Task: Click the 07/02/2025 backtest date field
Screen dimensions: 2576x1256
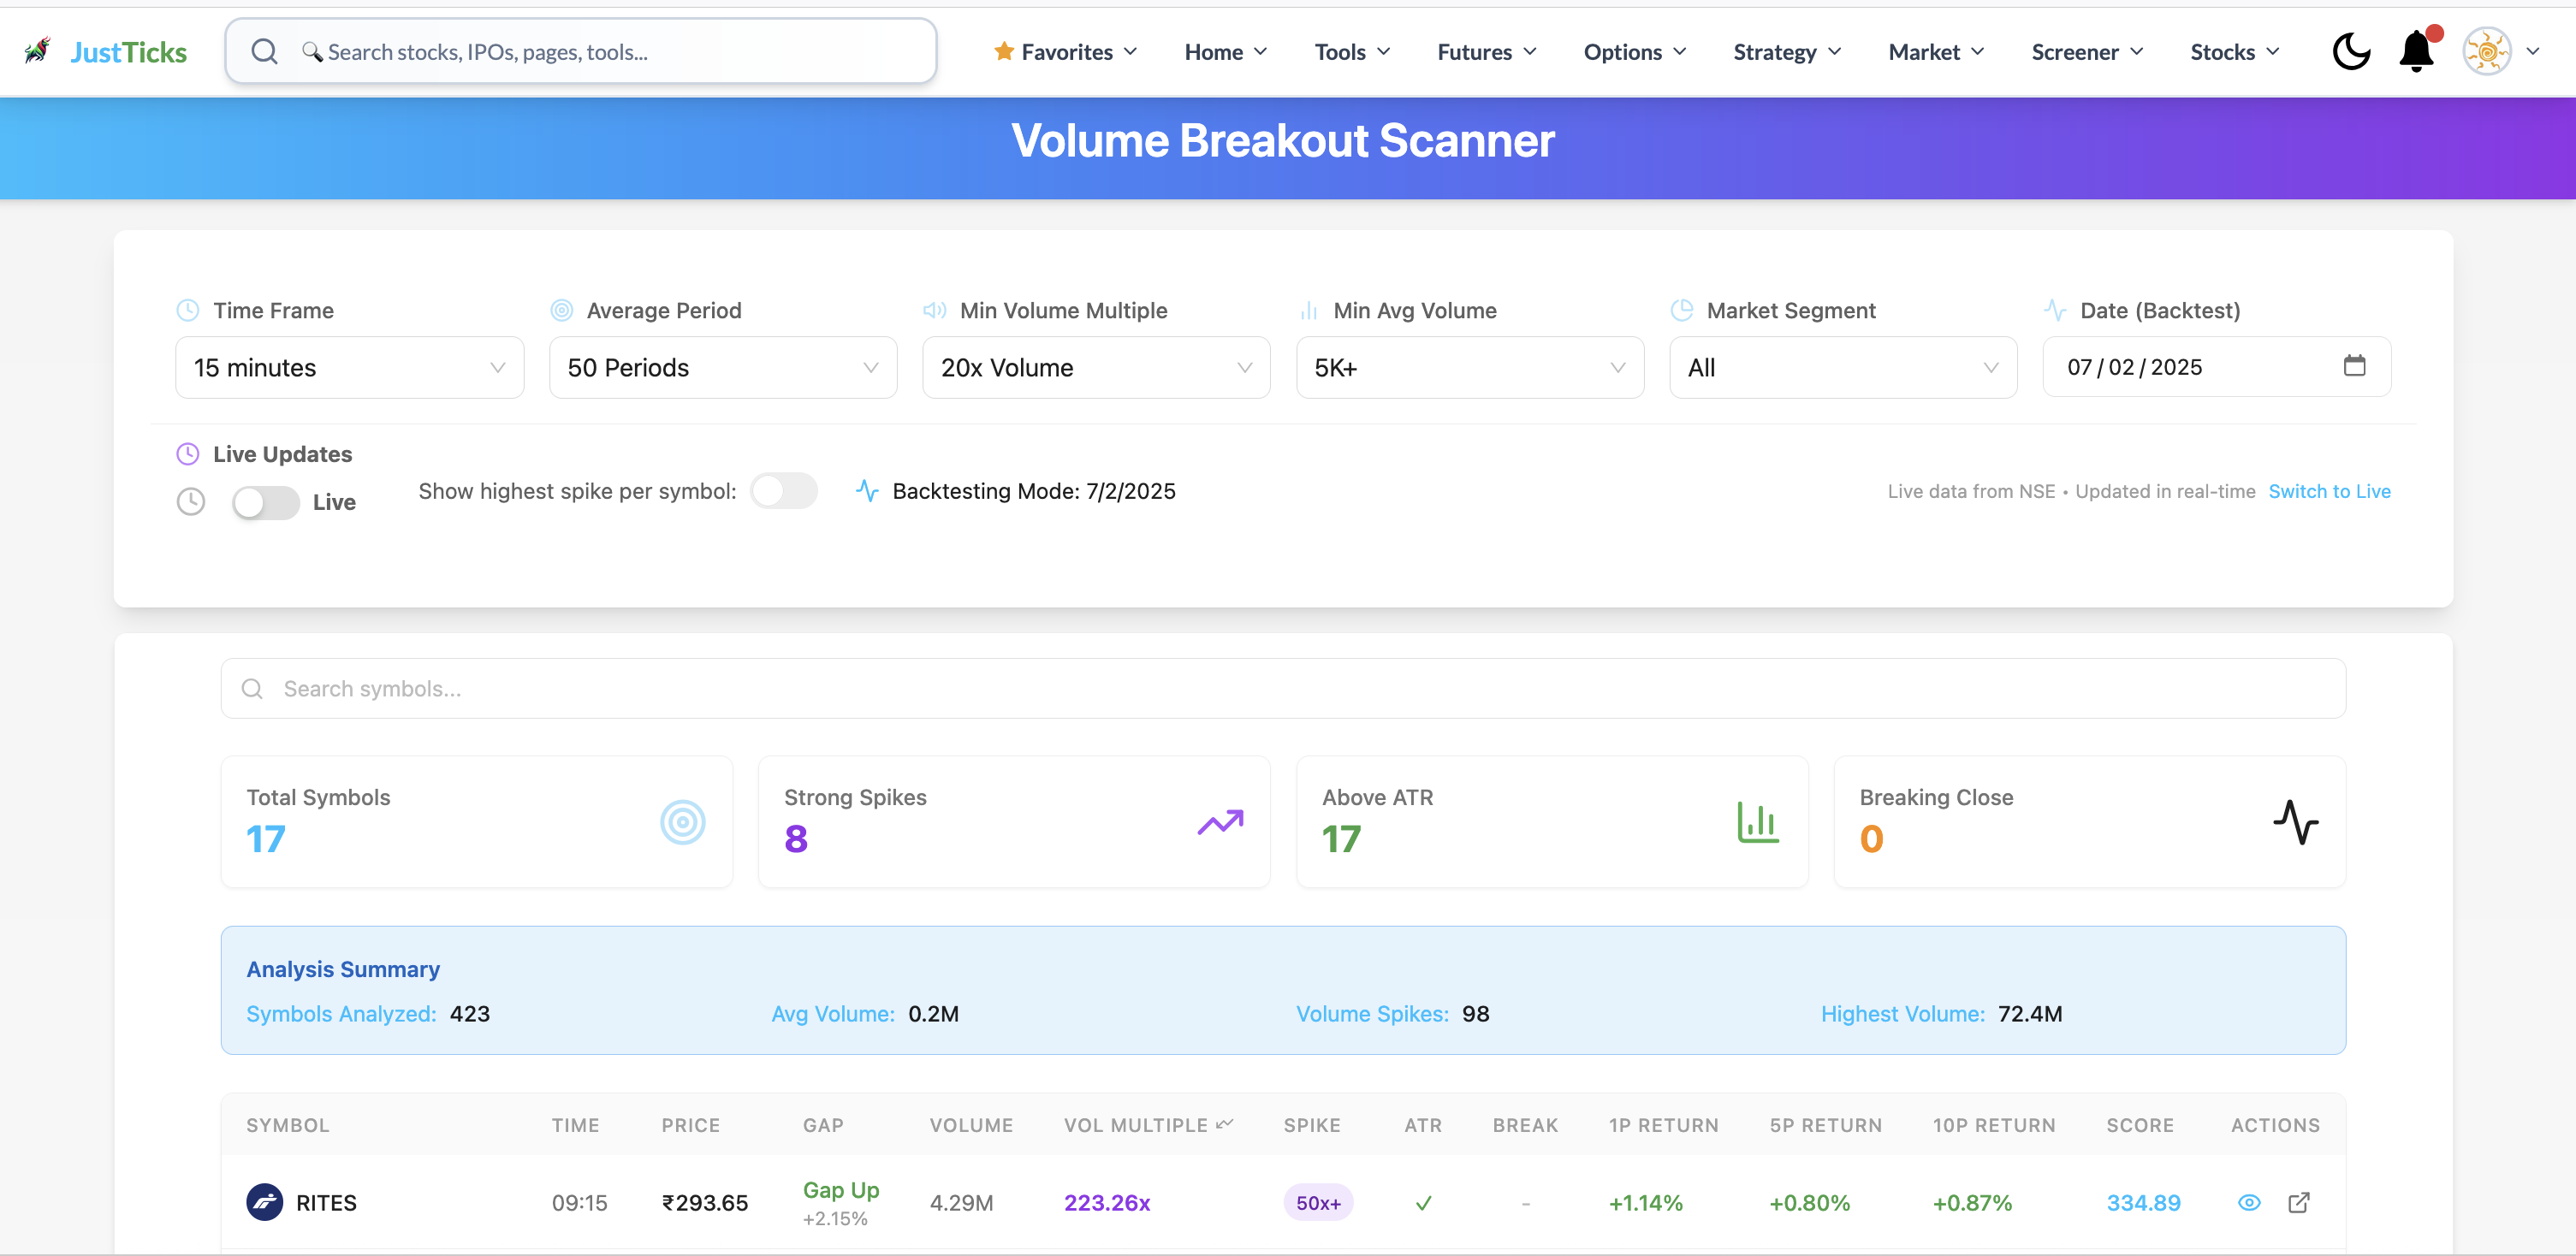Action: [x=2216, y=367]
